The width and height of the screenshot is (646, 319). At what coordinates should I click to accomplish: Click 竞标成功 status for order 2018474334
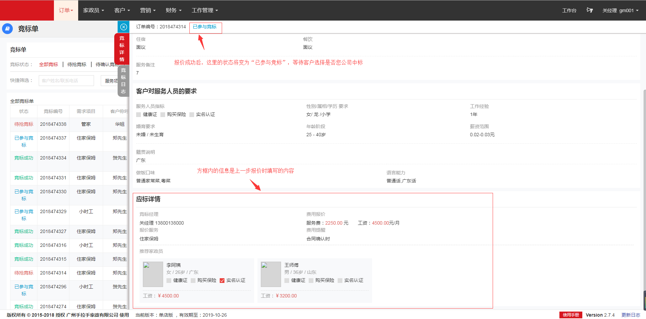coord(24,158)
